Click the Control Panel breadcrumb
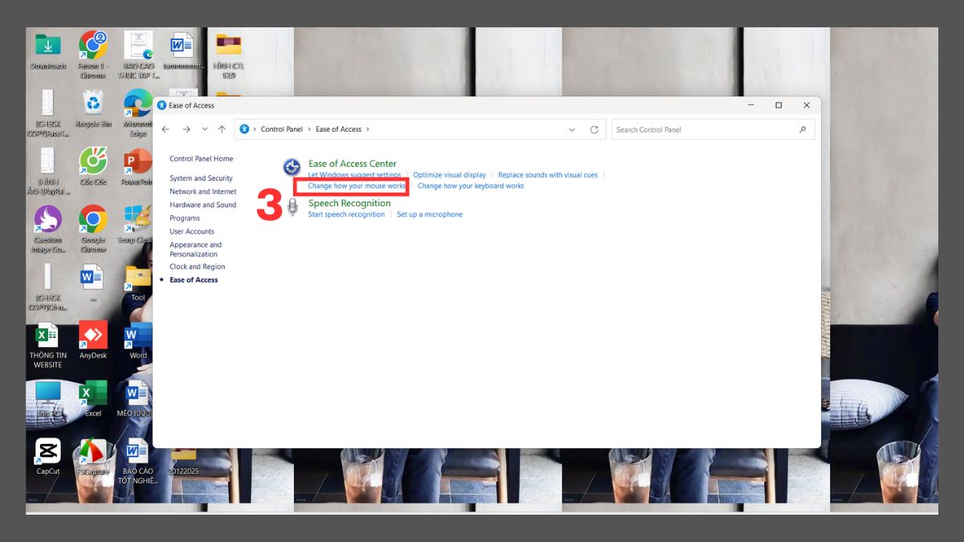 (x=282, y=129)
